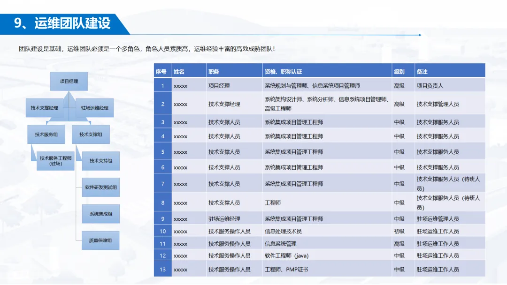This screenshot has width=507, height=285.
Task: Select row number 7 cell in table
Action: [x=163, y=184]
